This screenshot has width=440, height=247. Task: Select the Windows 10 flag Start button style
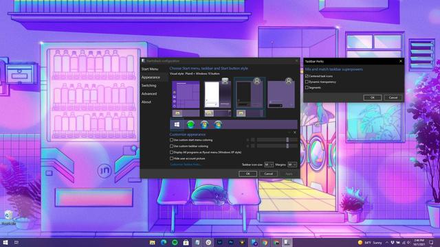177,125
